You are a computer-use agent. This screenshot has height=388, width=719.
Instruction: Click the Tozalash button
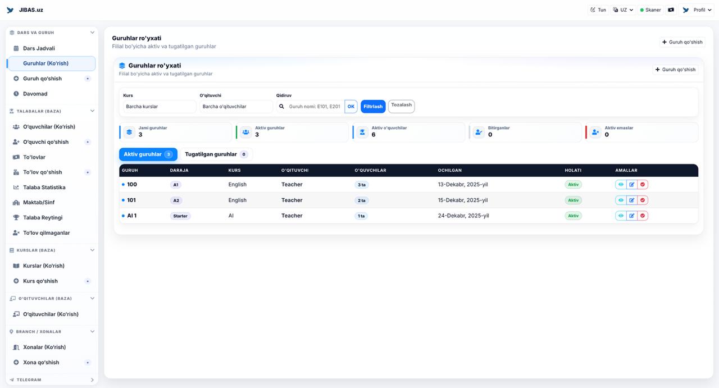pos(401,106)
